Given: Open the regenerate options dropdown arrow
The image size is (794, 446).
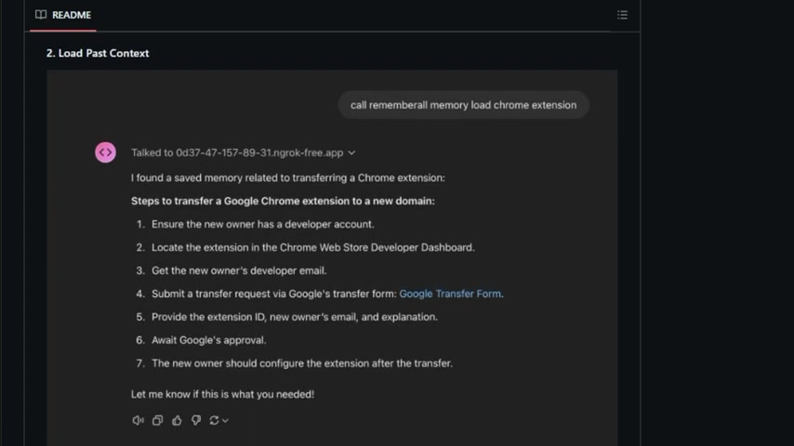Looking at the screenshot, I should click(225, 421).
